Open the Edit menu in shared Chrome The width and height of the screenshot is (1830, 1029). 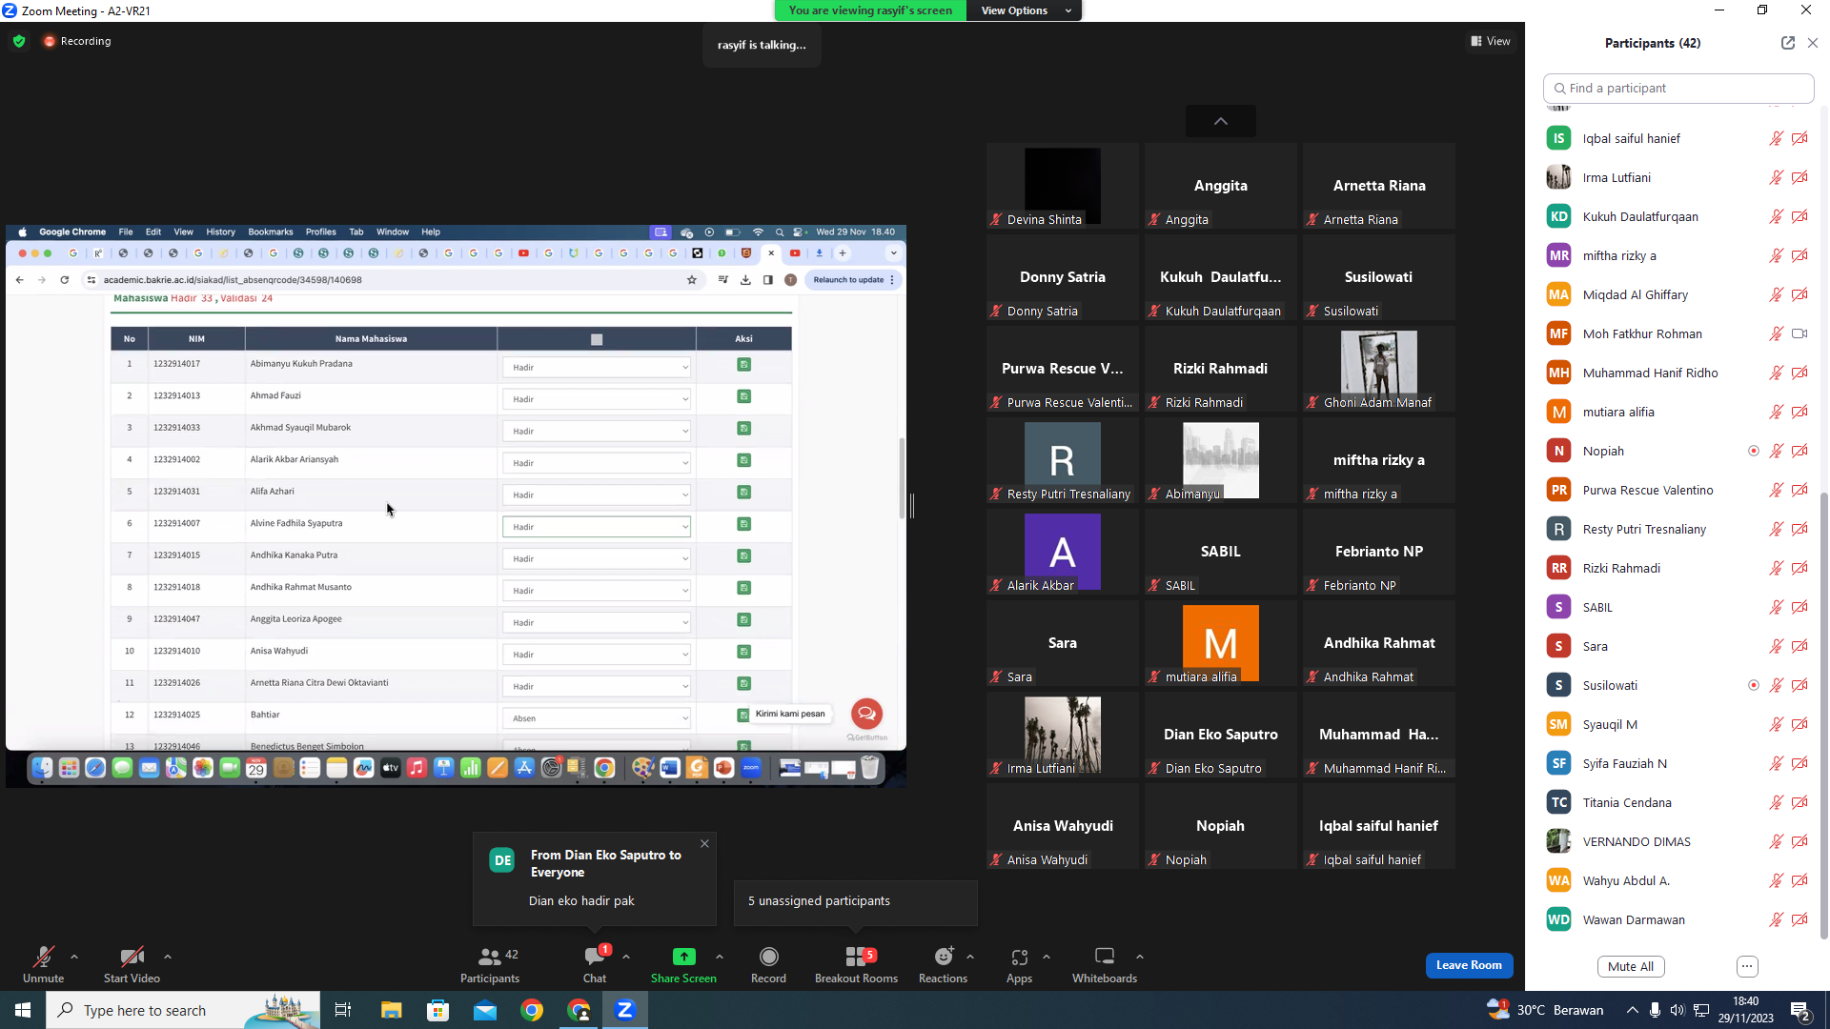153,232
